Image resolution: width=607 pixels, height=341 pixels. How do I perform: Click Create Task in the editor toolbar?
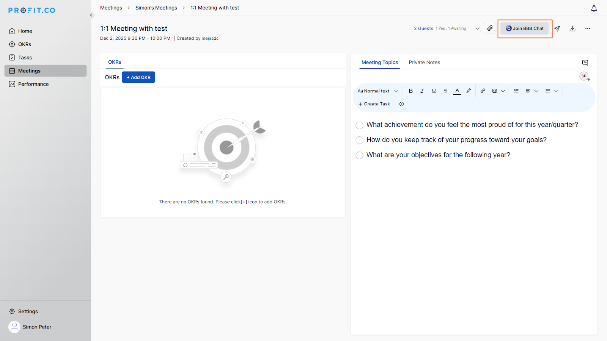(x=374, y=104)
